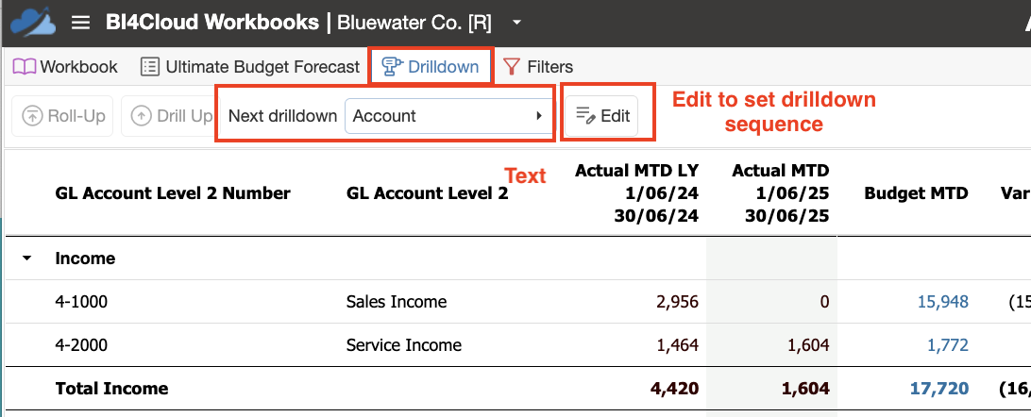Click the Service Income row label

(x=404, y=344)
